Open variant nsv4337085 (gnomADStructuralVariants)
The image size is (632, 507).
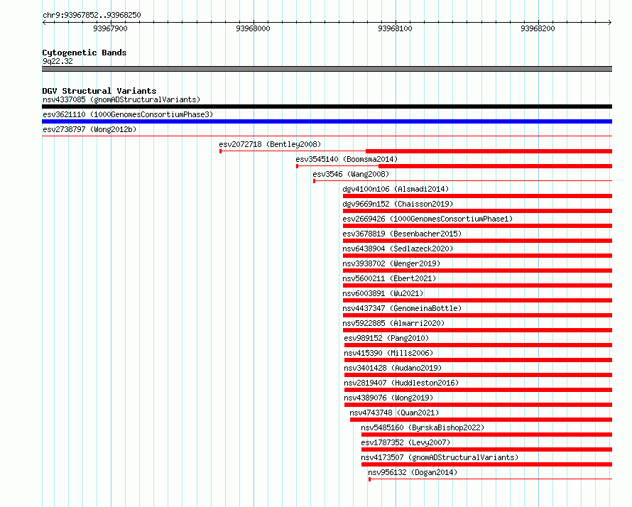[121, 99]
